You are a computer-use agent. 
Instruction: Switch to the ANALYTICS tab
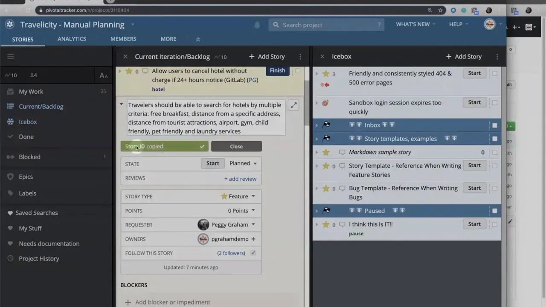[x=72, y=39]
